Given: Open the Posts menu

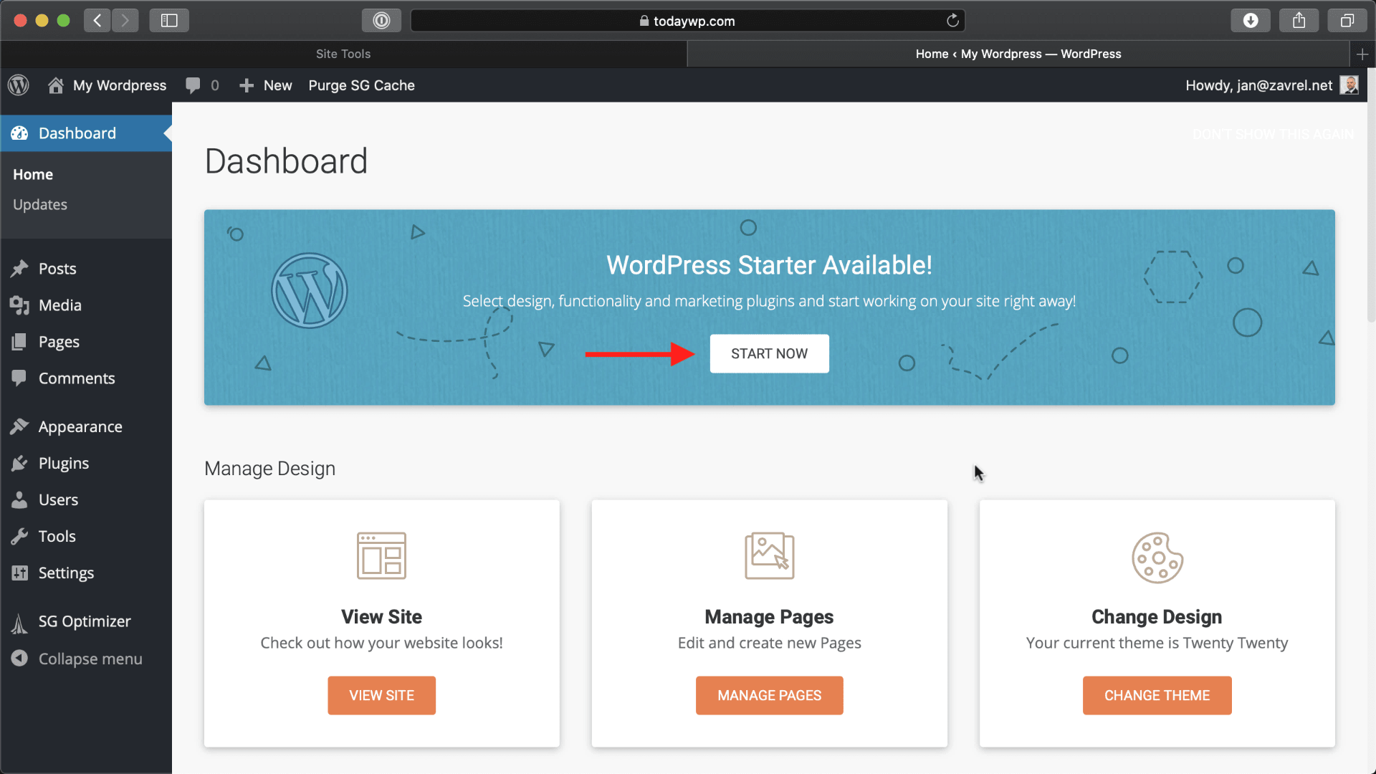Looking at the screenshot, I should (86, 269).
